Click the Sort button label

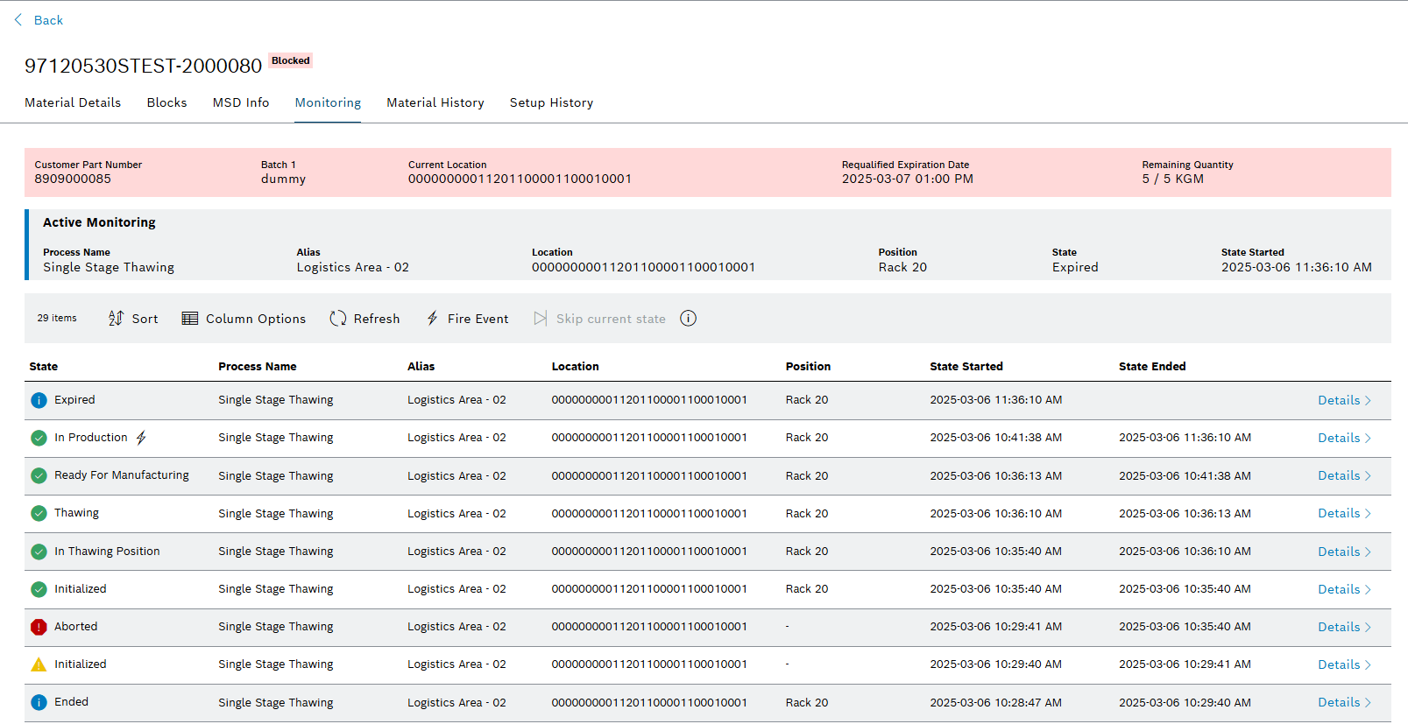tap(145, 319)
